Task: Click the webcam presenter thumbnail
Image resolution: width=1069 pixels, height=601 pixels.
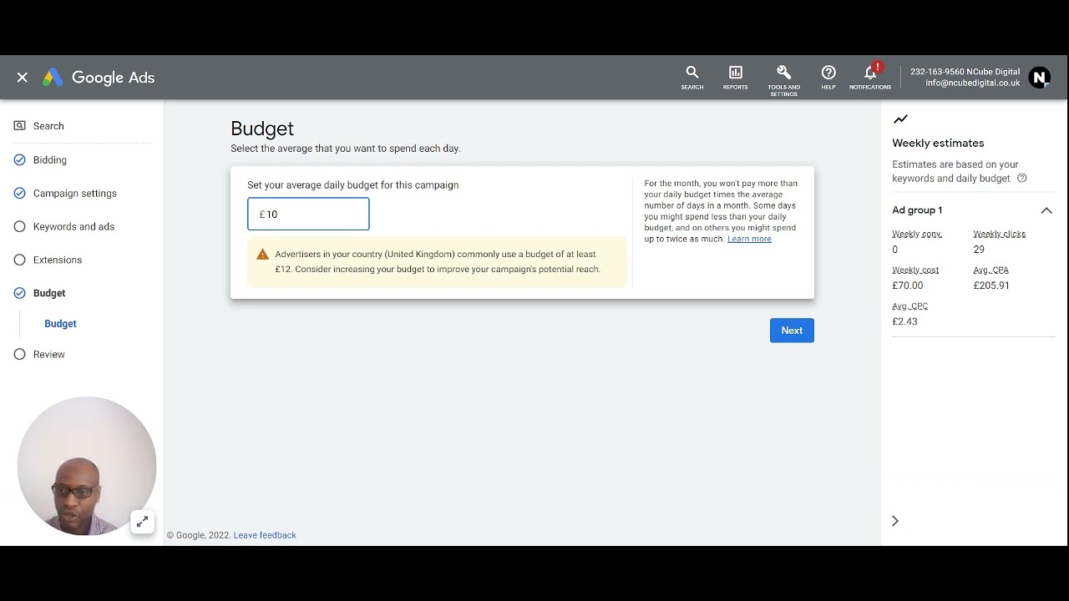Action: (x=87, y=466)
